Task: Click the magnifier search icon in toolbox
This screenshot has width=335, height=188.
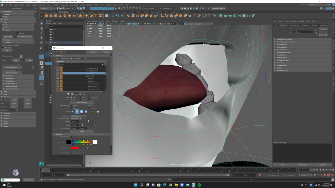Action: coord(42,84)
